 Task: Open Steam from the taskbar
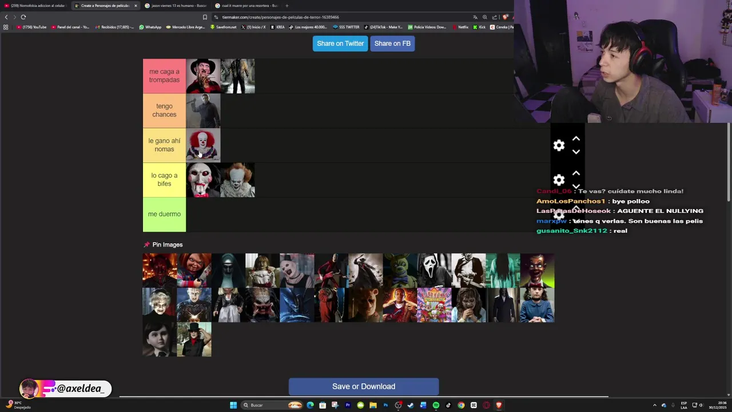[411, 405]
